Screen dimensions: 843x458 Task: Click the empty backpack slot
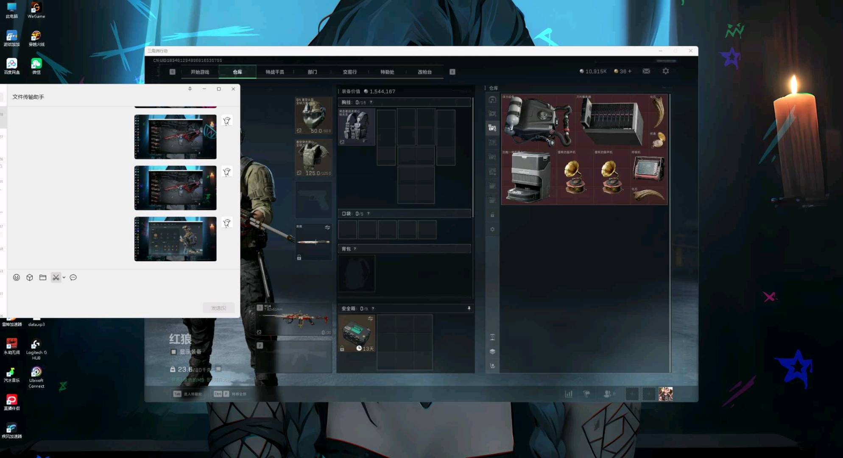point(357,274)
